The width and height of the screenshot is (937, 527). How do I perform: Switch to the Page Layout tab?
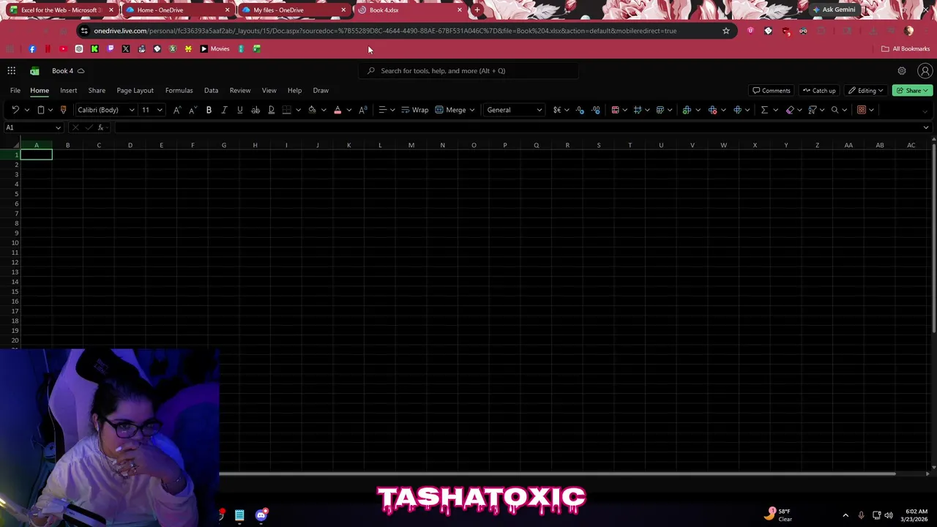click(135, 91)
